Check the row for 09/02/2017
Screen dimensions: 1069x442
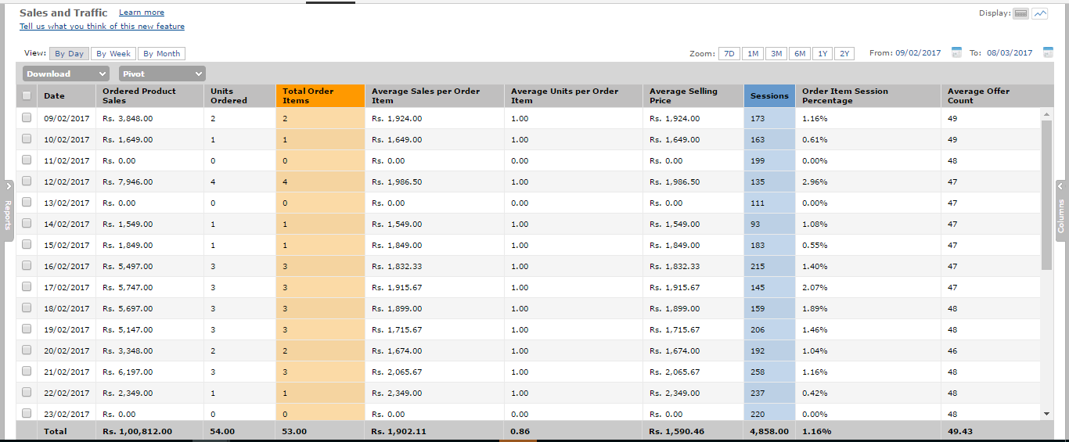point(27,118)
